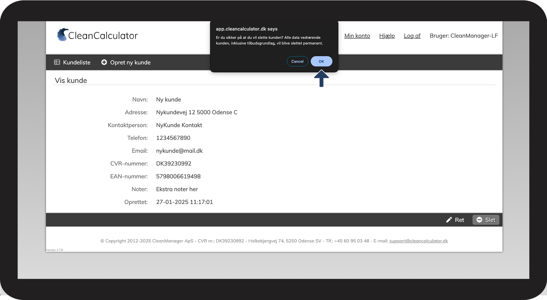Select the Opret ny kunde menu item
Viewport: 547px width, 300px height.
tap(130, 62)
